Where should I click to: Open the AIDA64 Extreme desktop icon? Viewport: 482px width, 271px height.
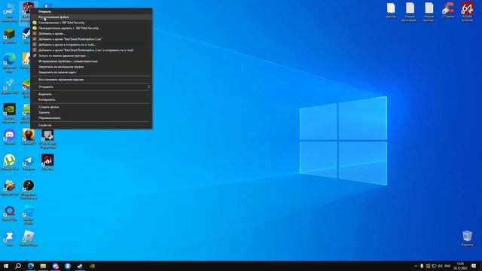point(467,12)
